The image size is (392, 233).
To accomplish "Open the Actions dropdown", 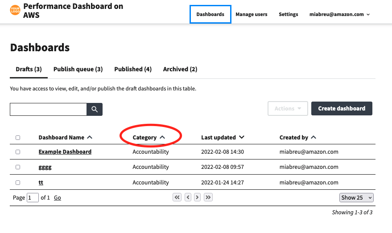I will 288,108.
